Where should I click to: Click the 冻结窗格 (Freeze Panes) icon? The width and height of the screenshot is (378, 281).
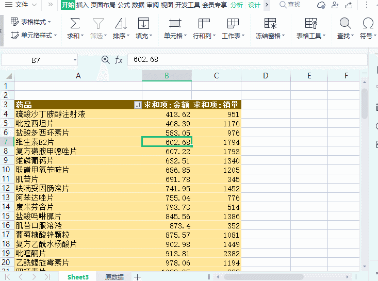[x=270, y=24]
